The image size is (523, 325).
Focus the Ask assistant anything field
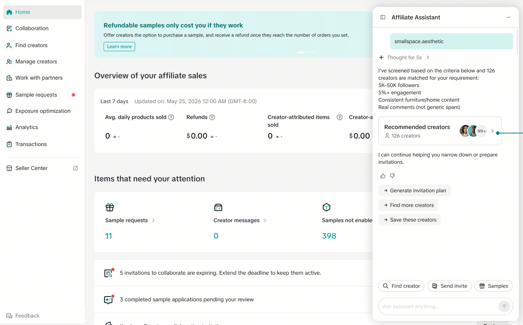438,306
